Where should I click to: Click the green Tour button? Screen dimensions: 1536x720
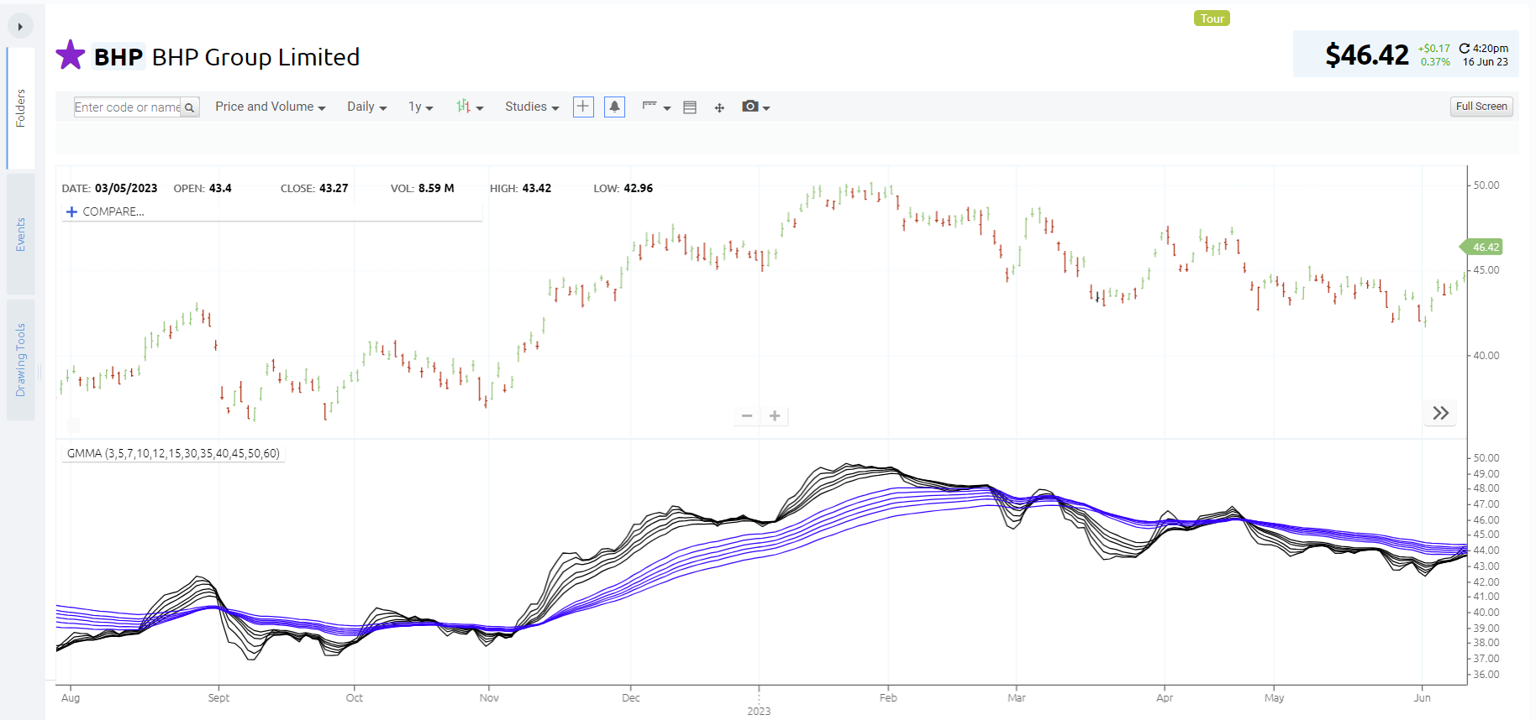point(1212,18)
